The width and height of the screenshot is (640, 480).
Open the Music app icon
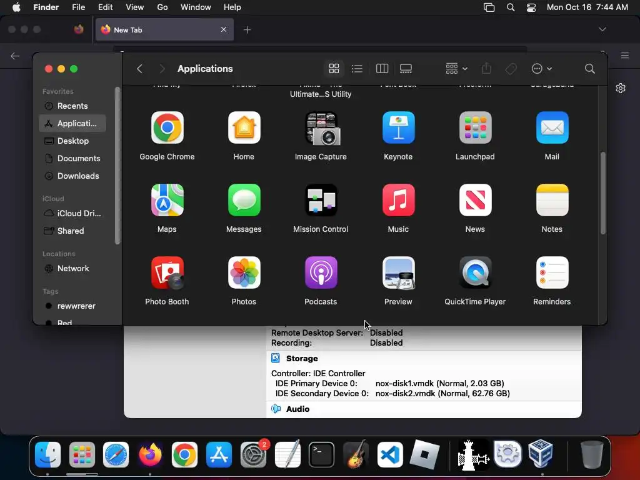click(398, 200)
